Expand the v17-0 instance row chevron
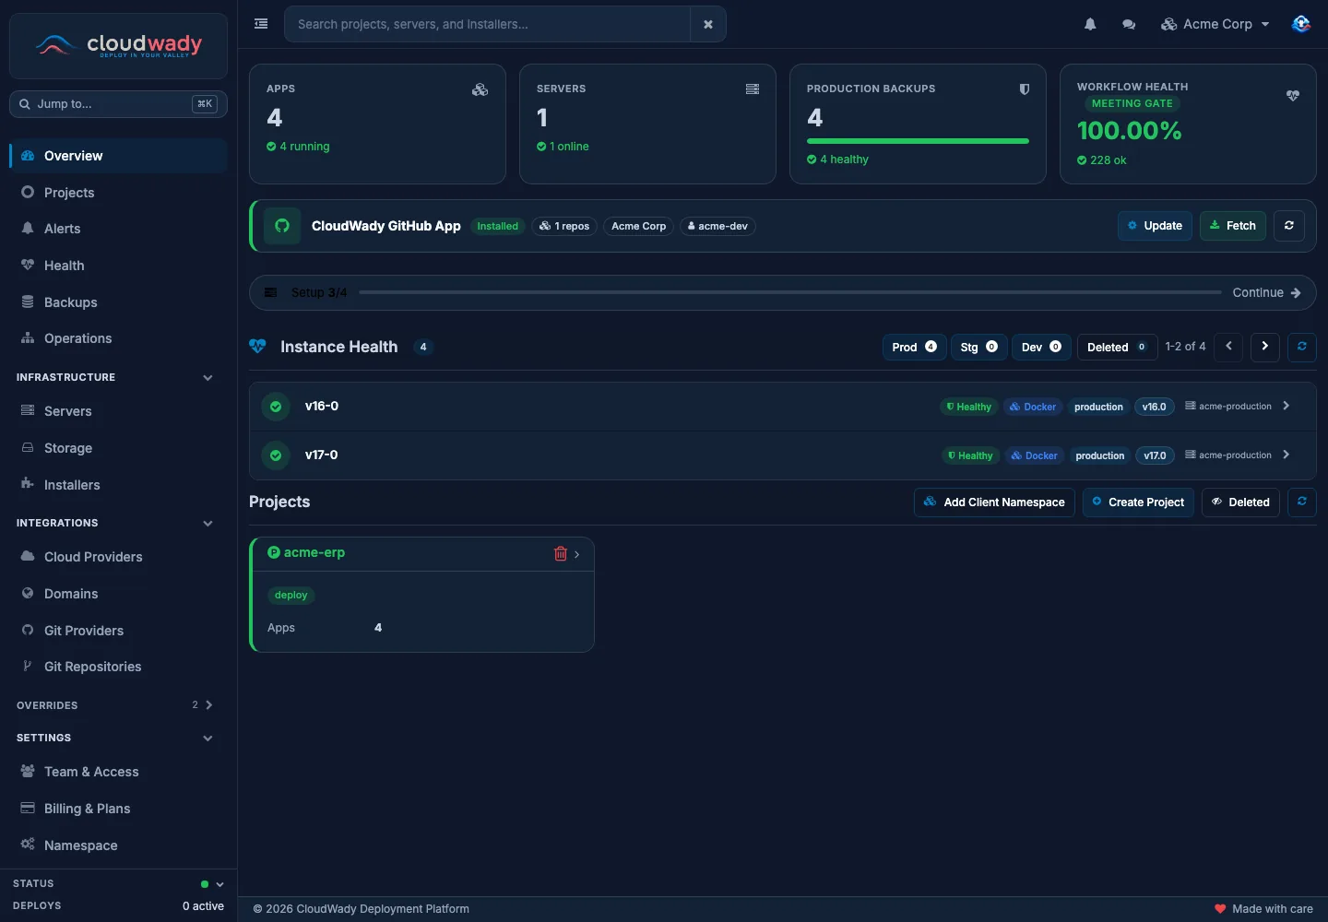Viewport: 1328px width, 922px height. point(1286,455)
